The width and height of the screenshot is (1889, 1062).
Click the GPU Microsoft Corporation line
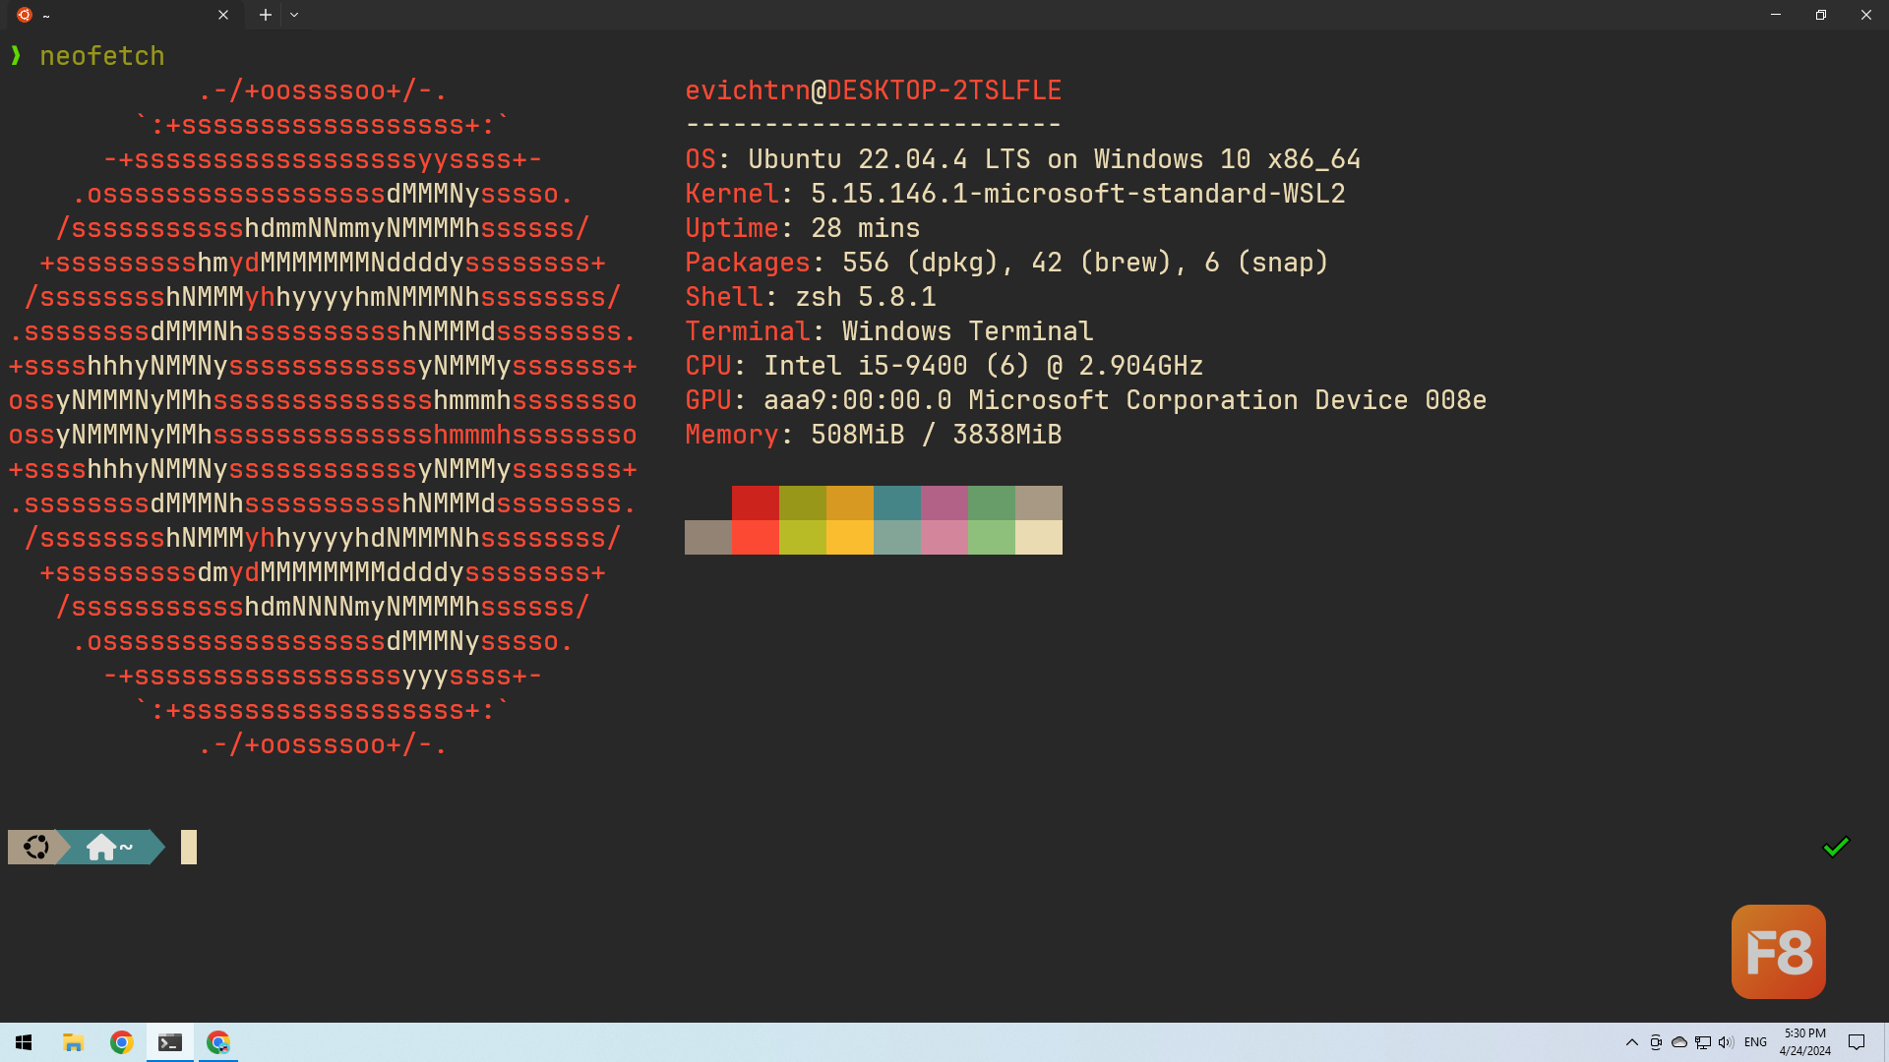(1086, 400)
